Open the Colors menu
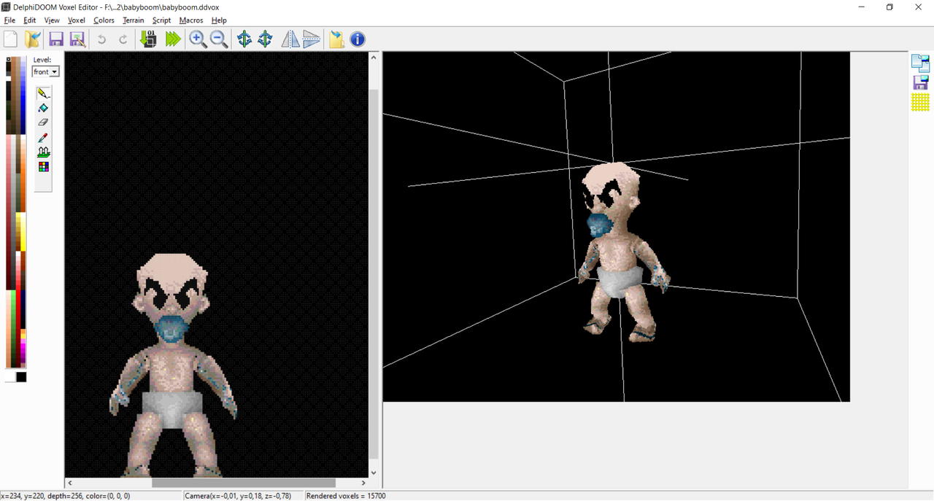934x501 pixels. click(104, 20)
